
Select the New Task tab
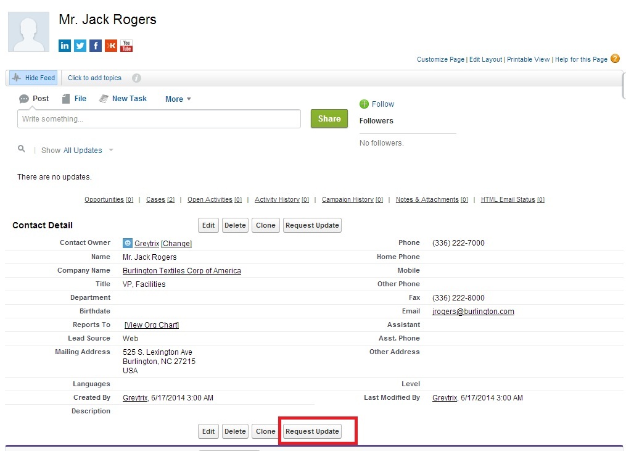click(123, 99)
